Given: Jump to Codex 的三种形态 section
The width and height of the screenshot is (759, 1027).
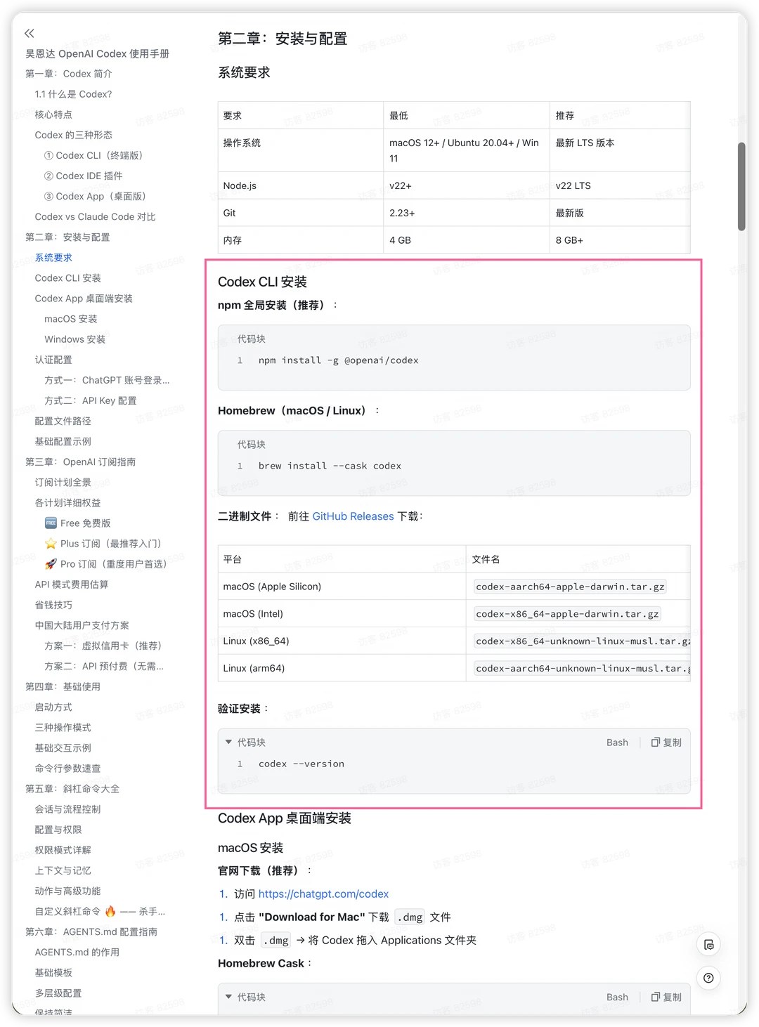Looking at the screenshot, I should tap(73, 135).
